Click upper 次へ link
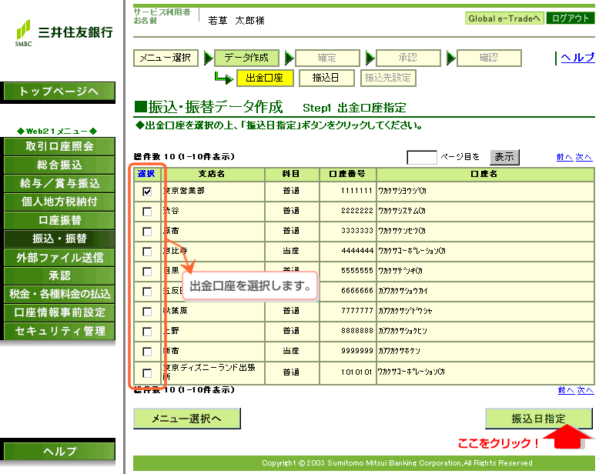 click(584, 157)
